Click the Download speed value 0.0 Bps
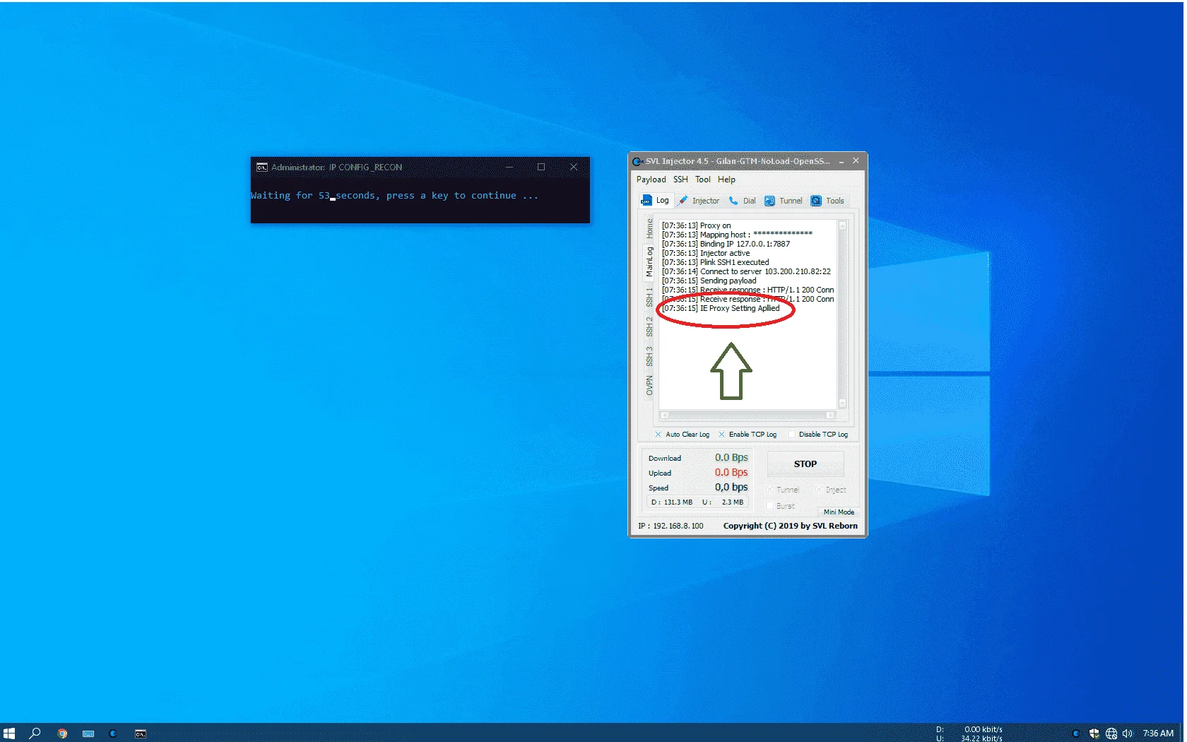 (x=731, y=458)
